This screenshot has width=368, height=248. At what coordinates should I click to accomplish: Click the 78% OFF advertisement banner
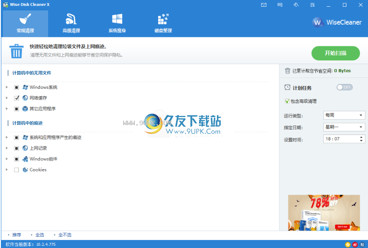point(324,213)
